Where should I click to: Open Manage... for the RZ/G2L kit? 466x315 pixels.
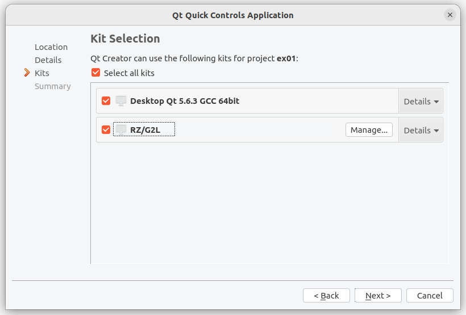(369, 130)
